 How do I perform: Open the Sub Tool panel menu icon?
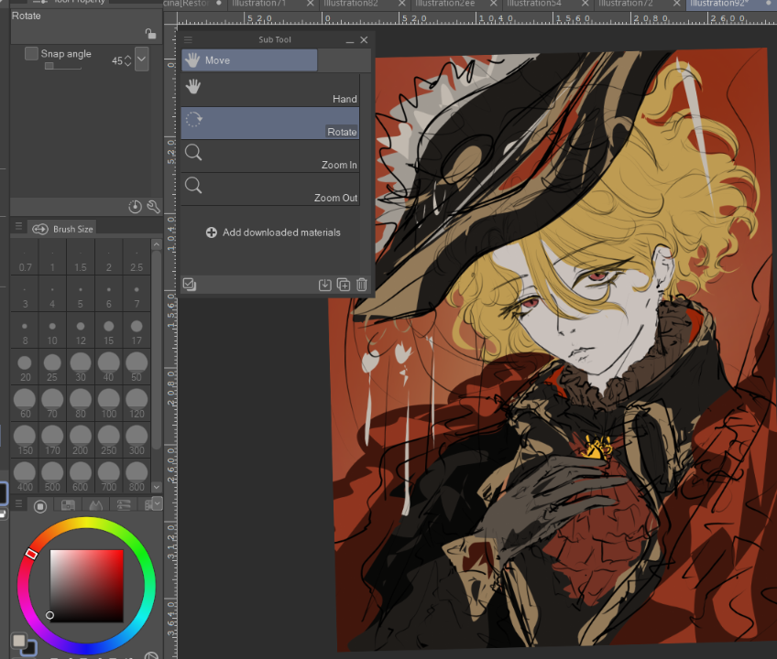[x=189, y=39]
